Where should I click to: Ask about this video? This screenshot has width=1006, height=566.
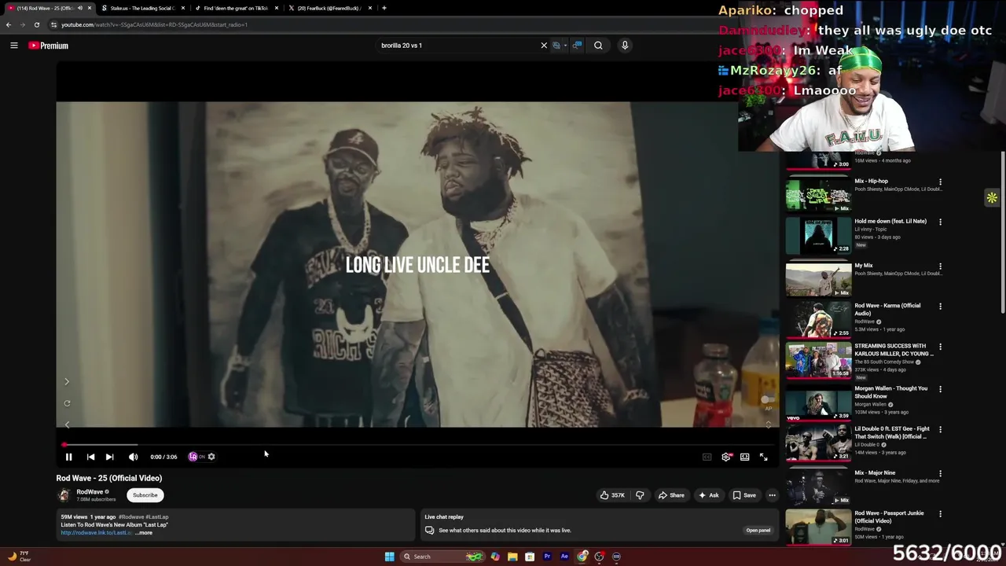click(708, 495)
